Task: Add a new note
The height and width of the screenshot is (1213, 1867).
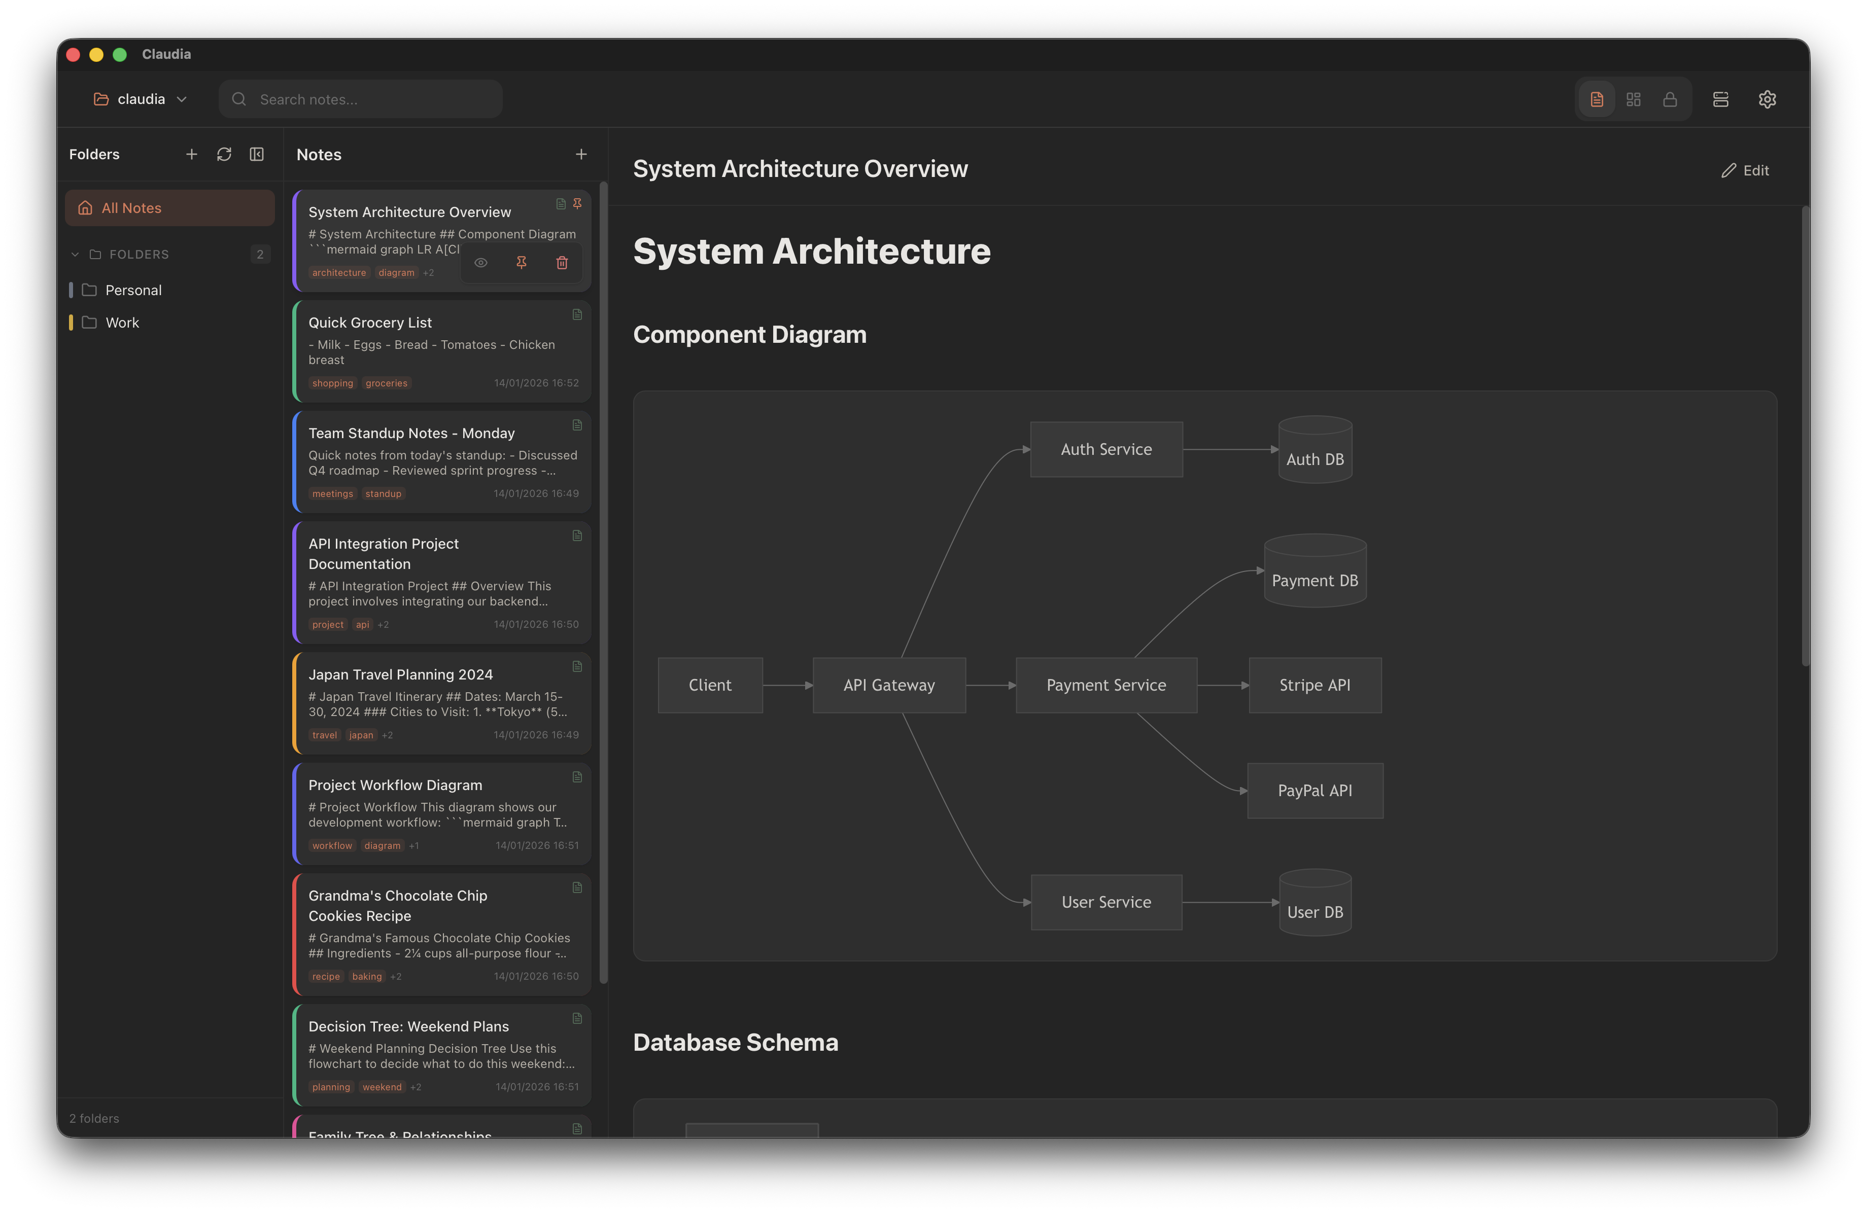Action: pos(581,154)
